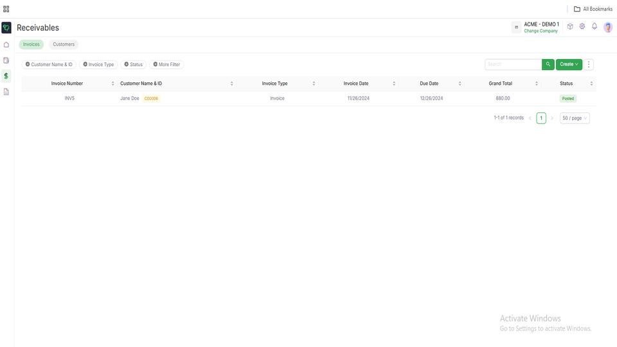Viewport: 617px width, 347px height.
Task: Open settings gear in header
Action: (x=582, y=26)
